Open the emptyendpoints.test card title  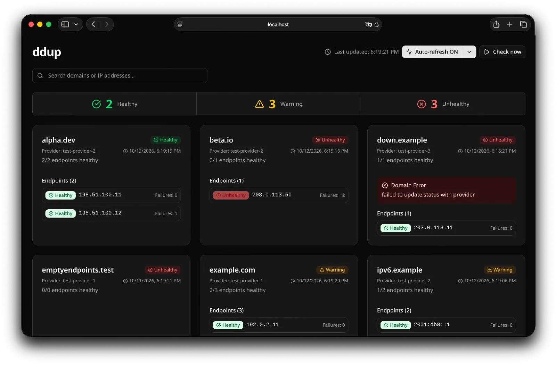(77, 270)
